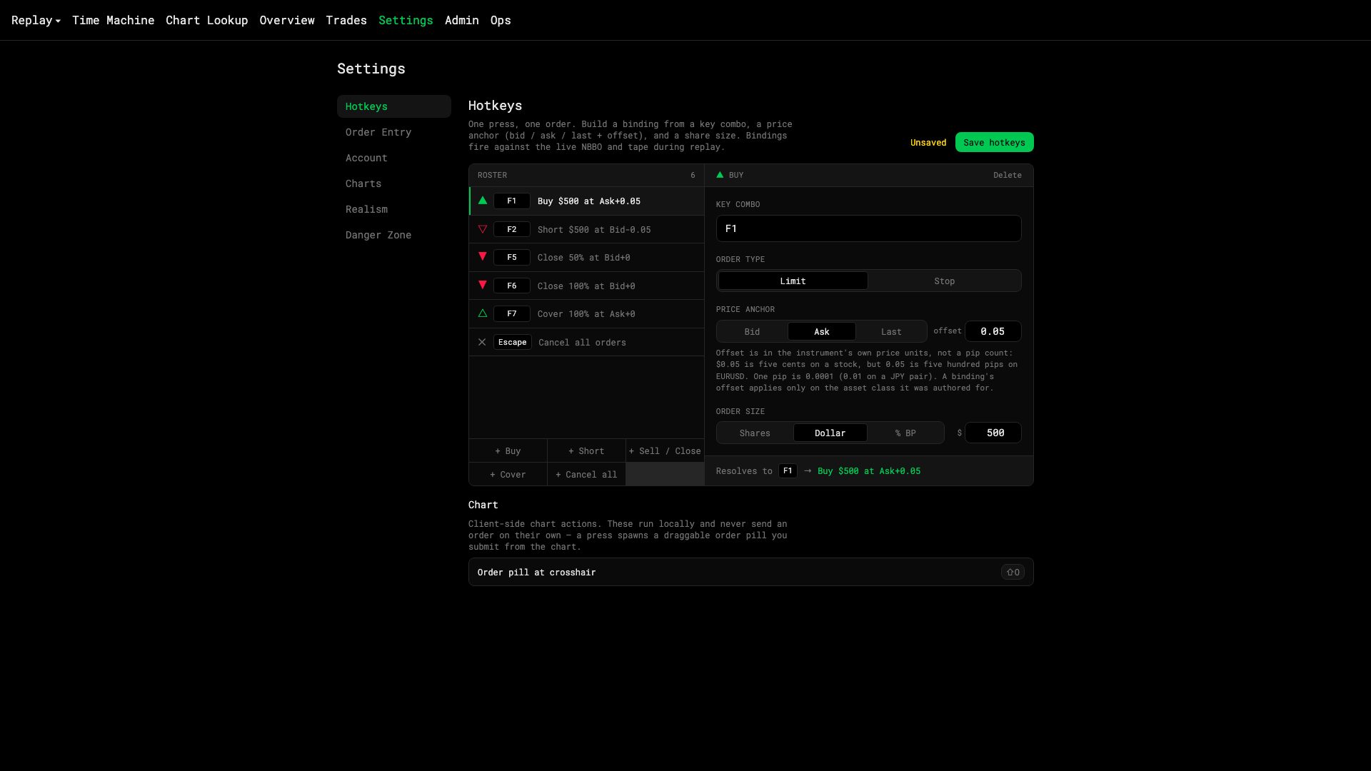Click the X icon beside the Escape binding
This screenshot has width=1371, height=771.
click(x=482, y=342)
